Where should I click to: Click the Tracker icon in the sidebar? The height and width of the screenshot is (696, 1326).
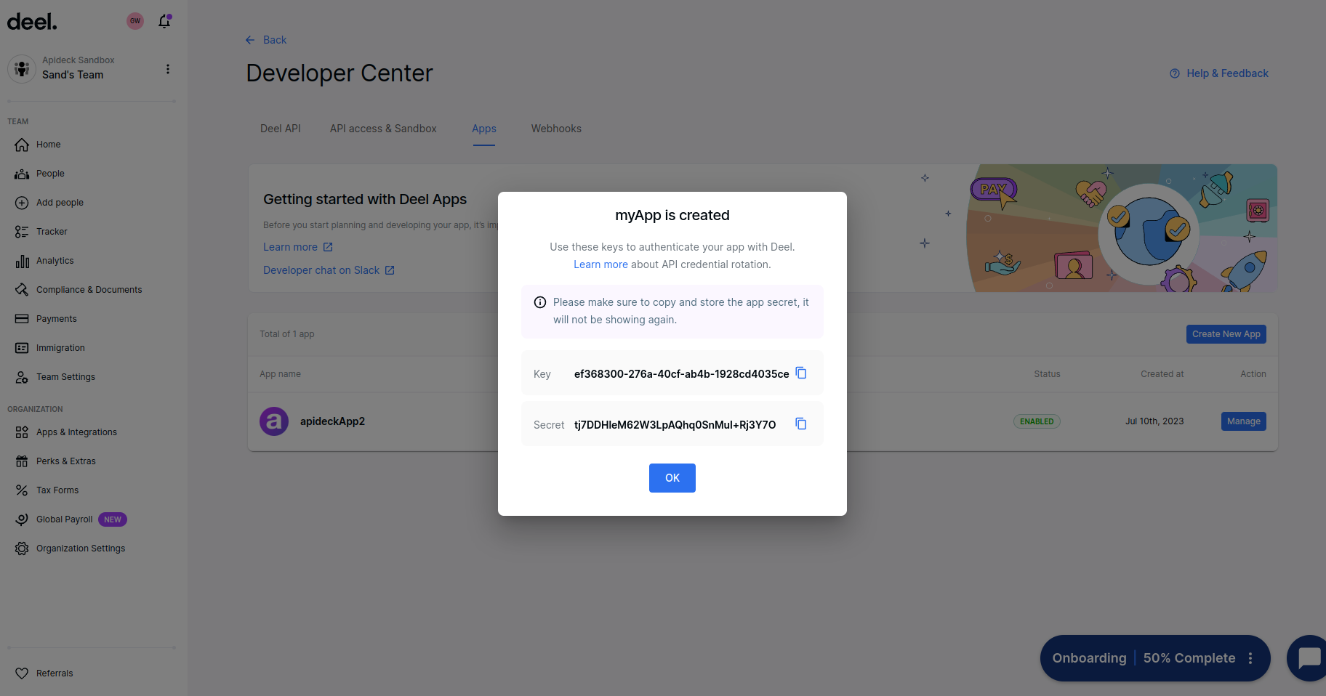tap(22, 232)
